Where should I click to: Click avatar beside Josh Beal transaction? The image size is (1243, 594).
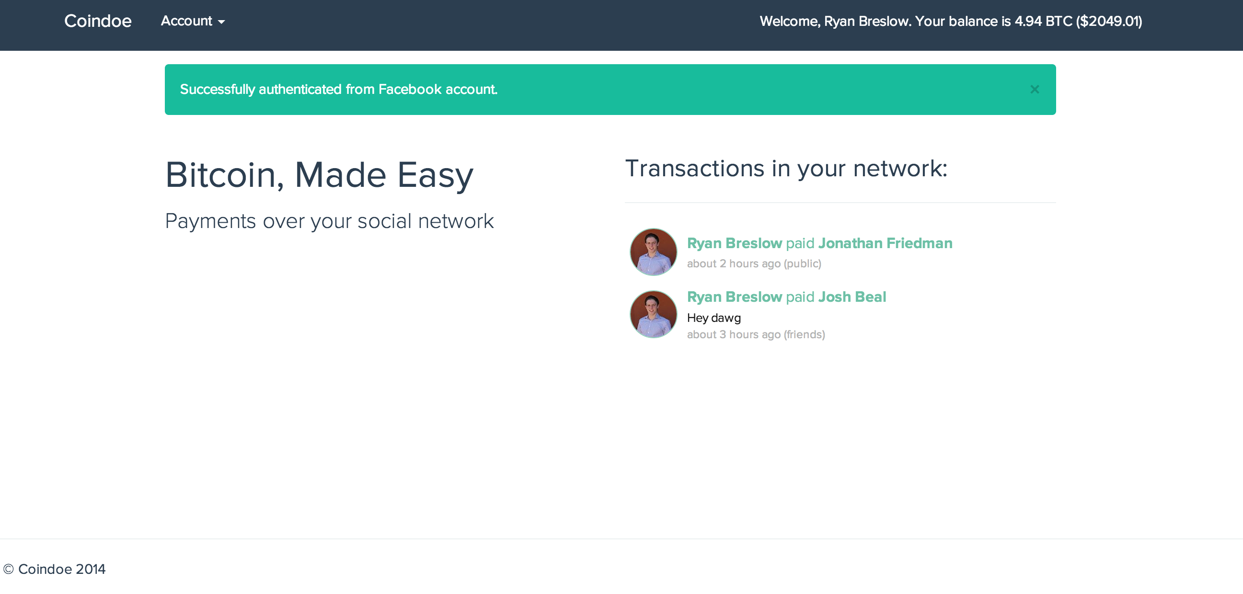click(653, 314)
